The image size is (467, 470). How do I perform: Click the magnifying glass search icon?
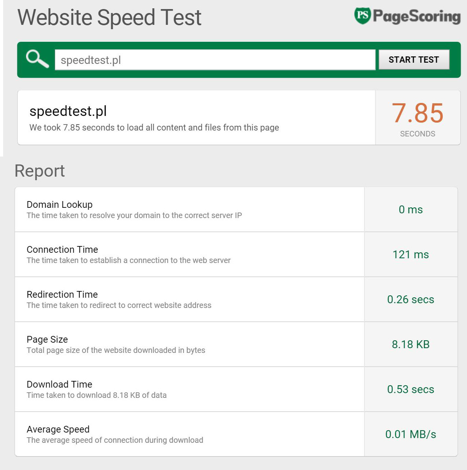pyautogui.click(x=37, y=59)
